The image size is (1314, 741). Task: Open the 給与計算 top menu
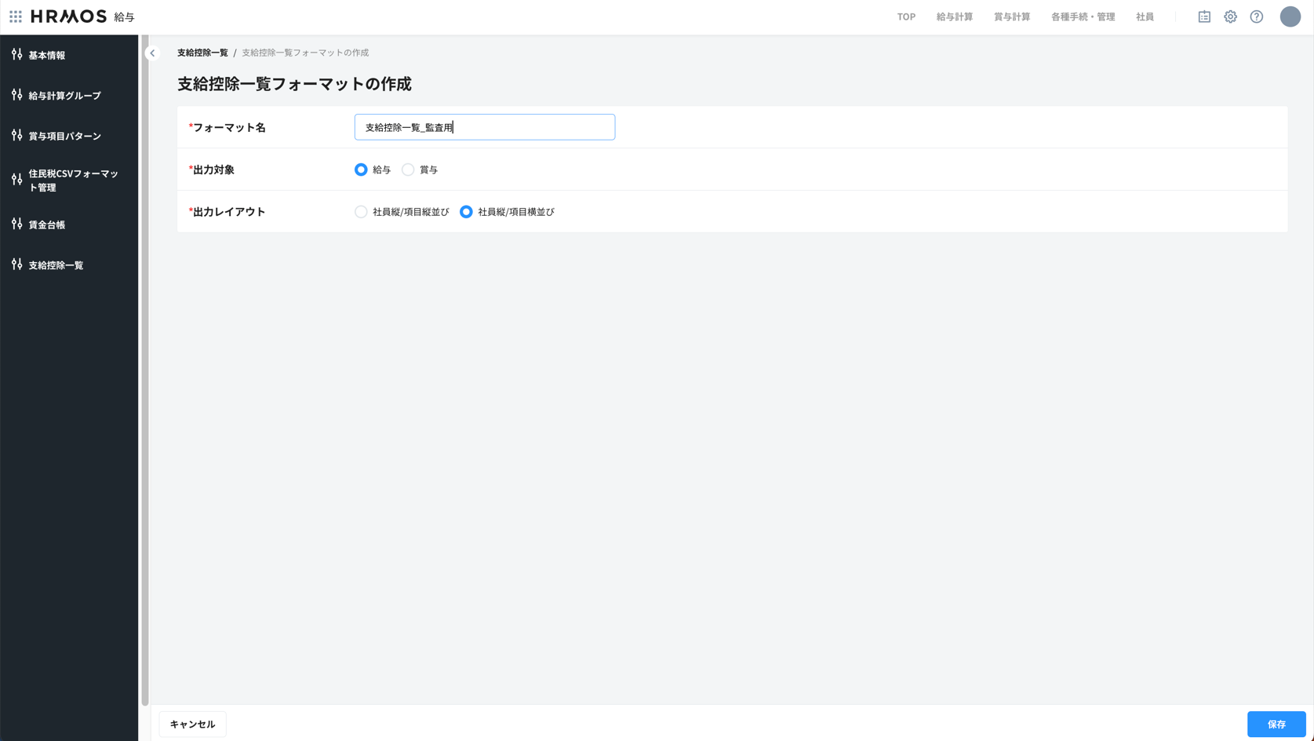click(954, 16)
